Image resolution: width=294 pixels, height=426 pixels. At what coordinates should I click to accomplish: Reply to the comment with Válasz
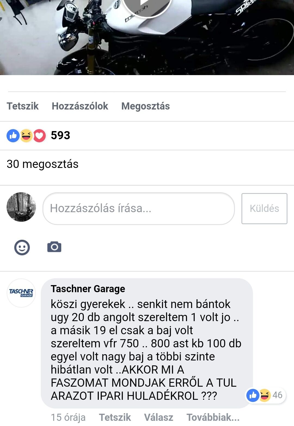159,418
